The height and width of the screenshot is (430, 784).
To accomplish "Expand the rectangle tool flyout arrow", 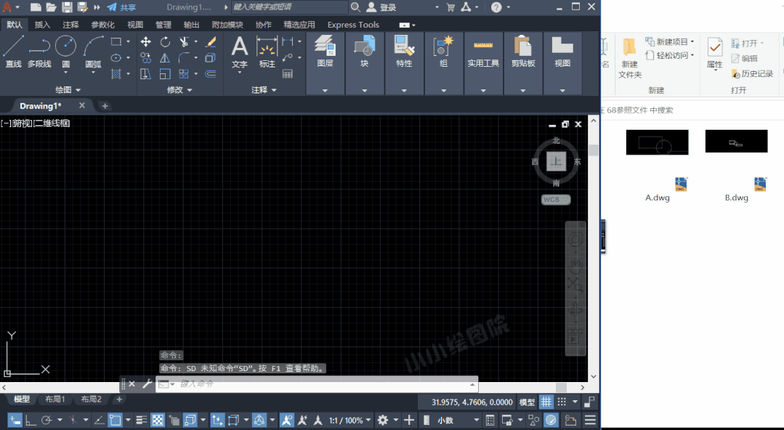I will click(129, 42).
